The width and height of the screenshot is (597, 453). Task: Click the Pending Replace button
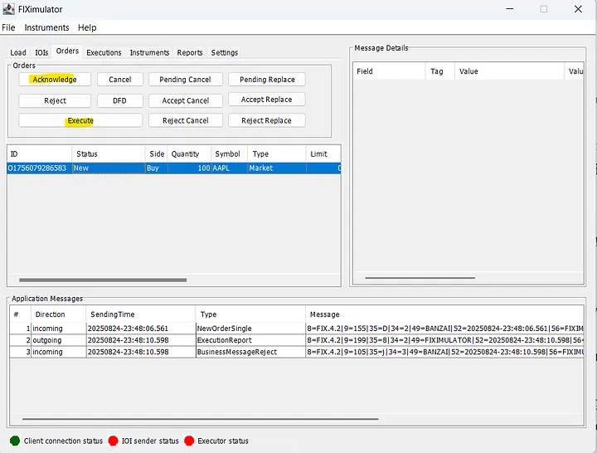tap(267, 80)
